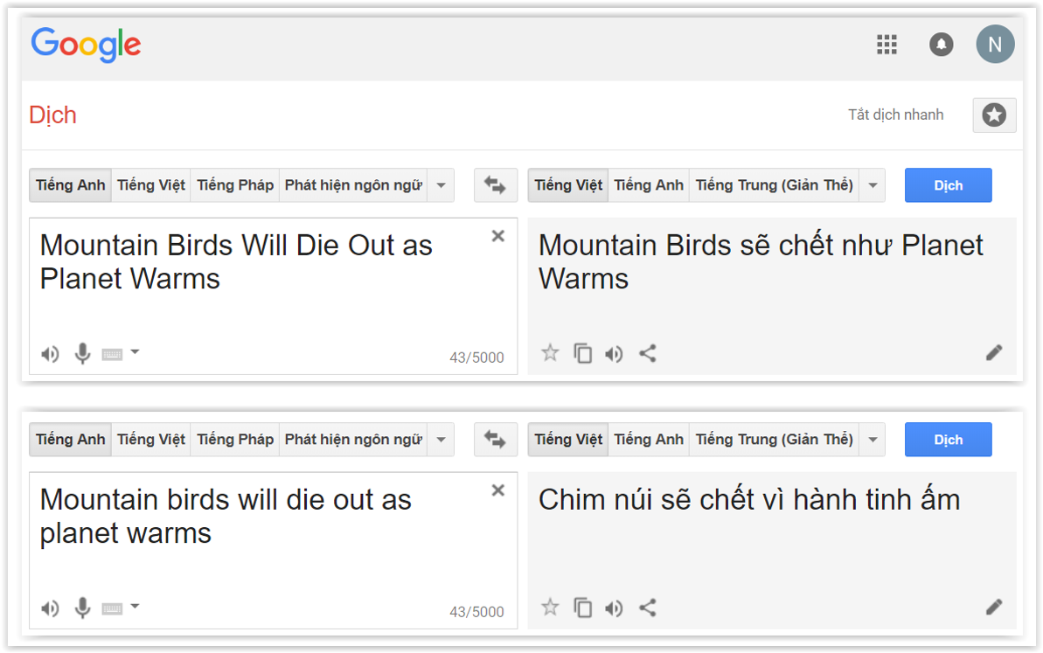Toggle the saved phrasebook star button

click(993, 115)
